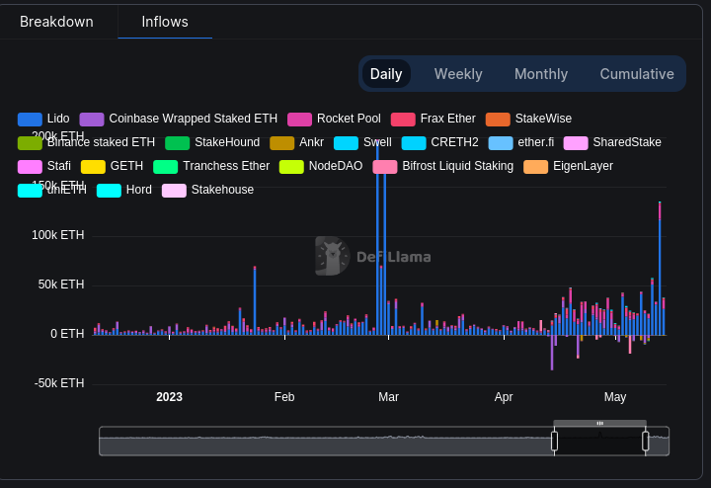This screenshot has height=488, width=711.
Task: Toggle EigenLayer legend swatch
Action: (536, 166)
